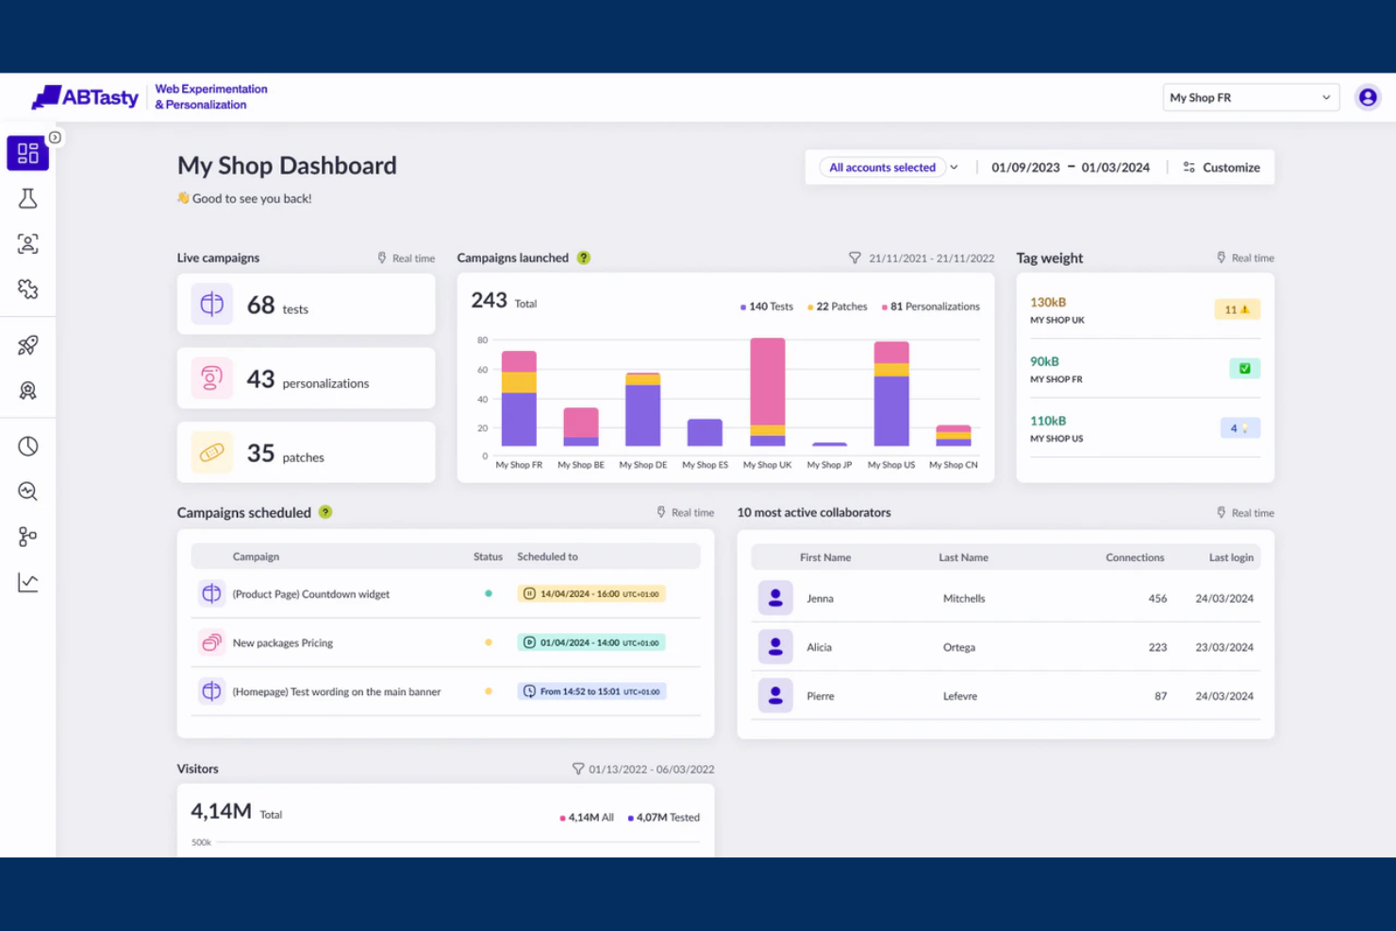1396x931 pixels.
Task: Open the flask Tests icon in sidebar
Action: click(x=27, y=198)
